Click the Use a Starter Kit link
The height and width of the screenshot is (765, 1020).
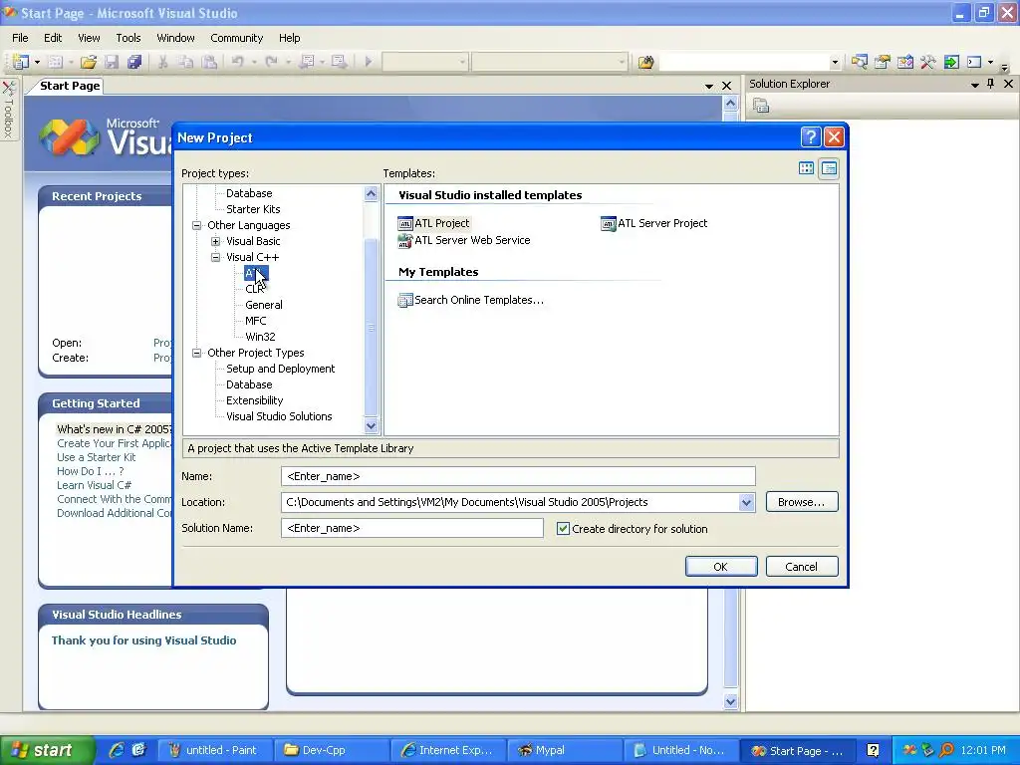(x=97, y=457)
